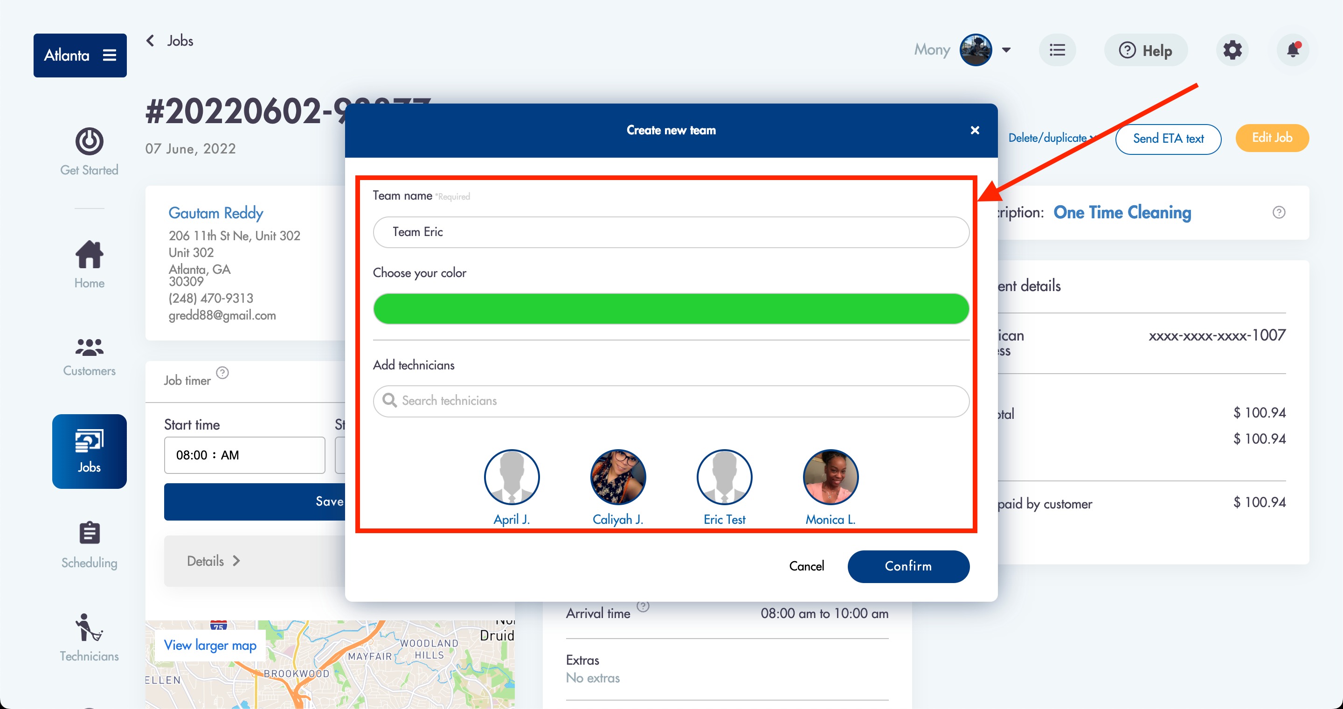Open Scheduling in the sidebar
Screen dimensions: 1343x709
(x=89, y=545)
